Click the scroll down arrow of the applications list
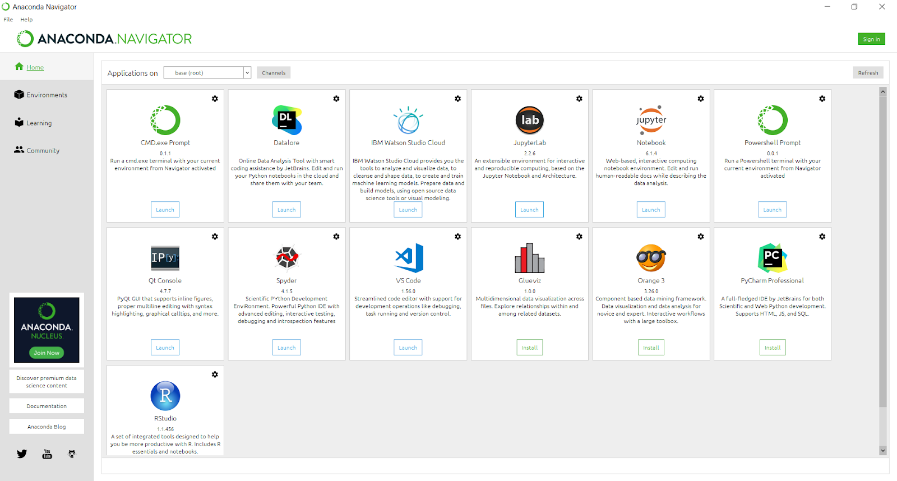Screen dimensions: 897x481 pos(883,450)
